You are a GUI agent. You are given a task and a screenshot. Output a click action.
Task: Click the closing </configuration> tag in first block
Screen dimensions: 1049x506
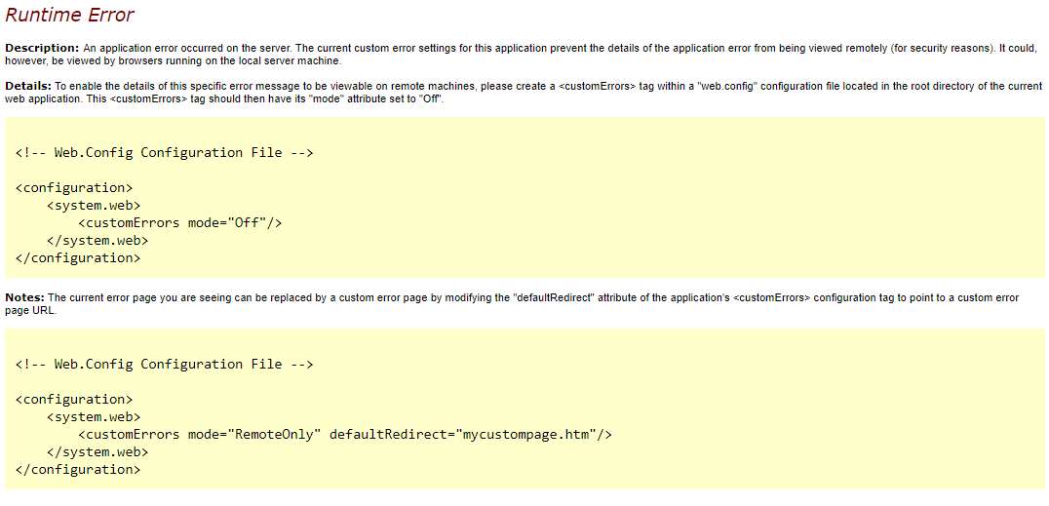click(x=78, y=257)
